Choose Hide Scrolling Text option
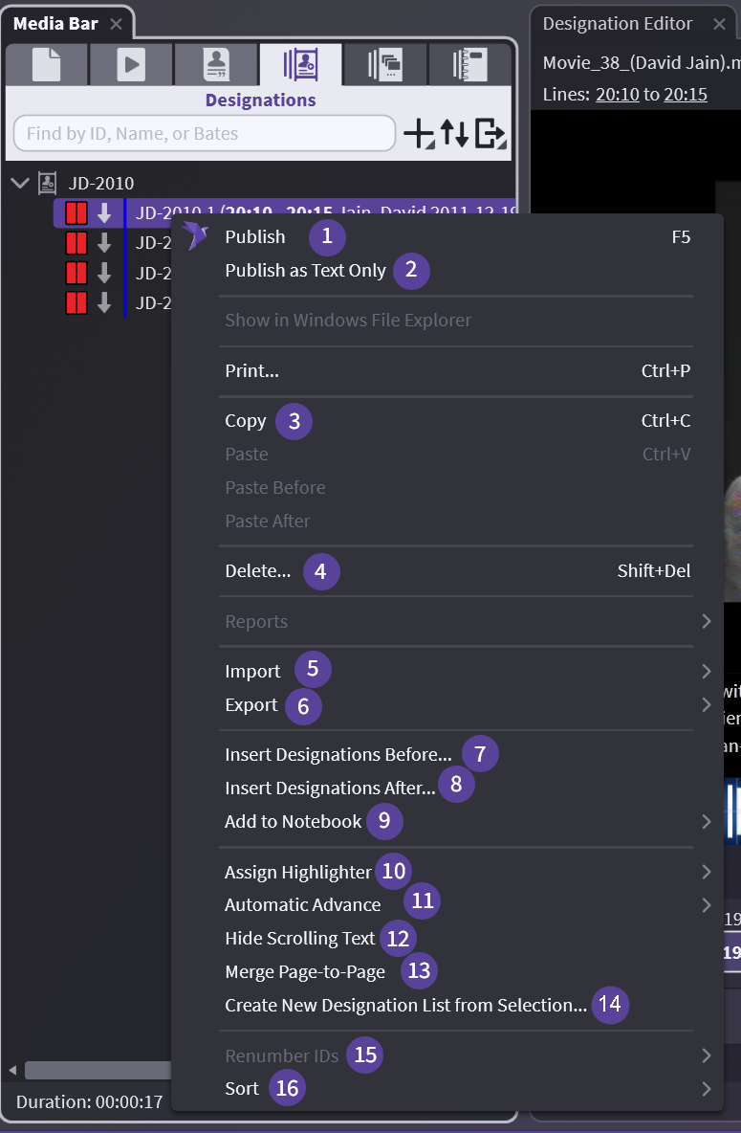This screenshot has width=741, height=1133. (x=299, y=938)
